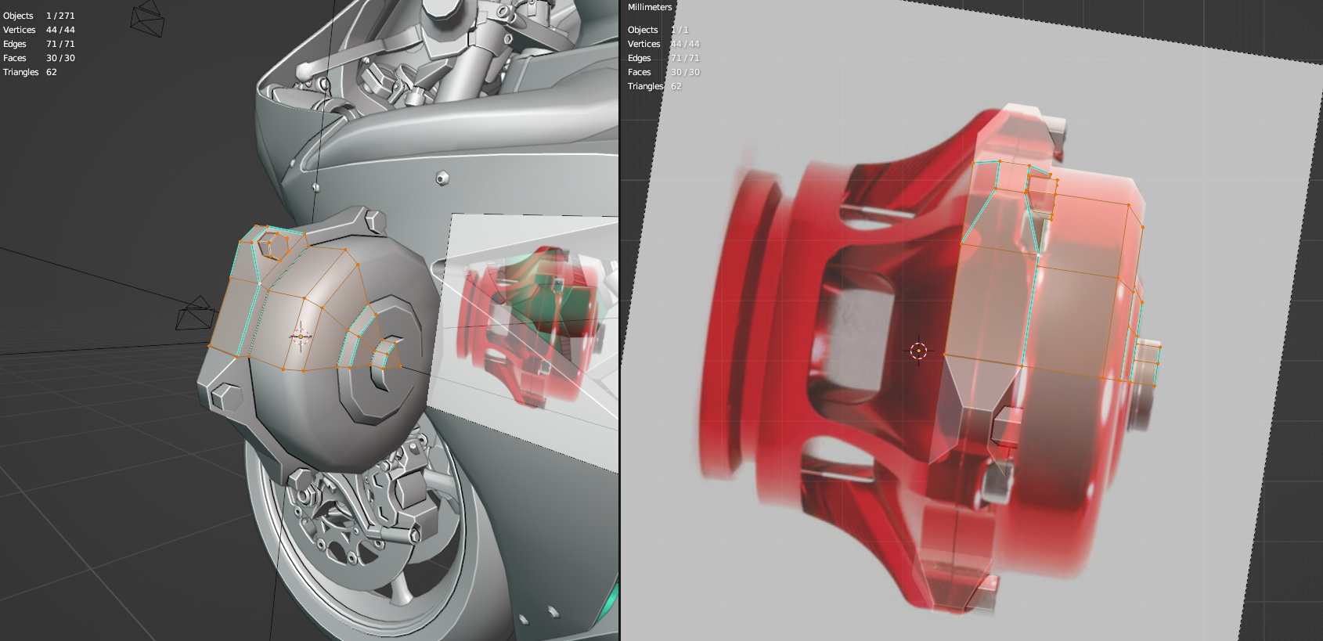Click "Faces" stat in the red reference viewport
The image size is (1323, 641).
[x=664, y=72]
